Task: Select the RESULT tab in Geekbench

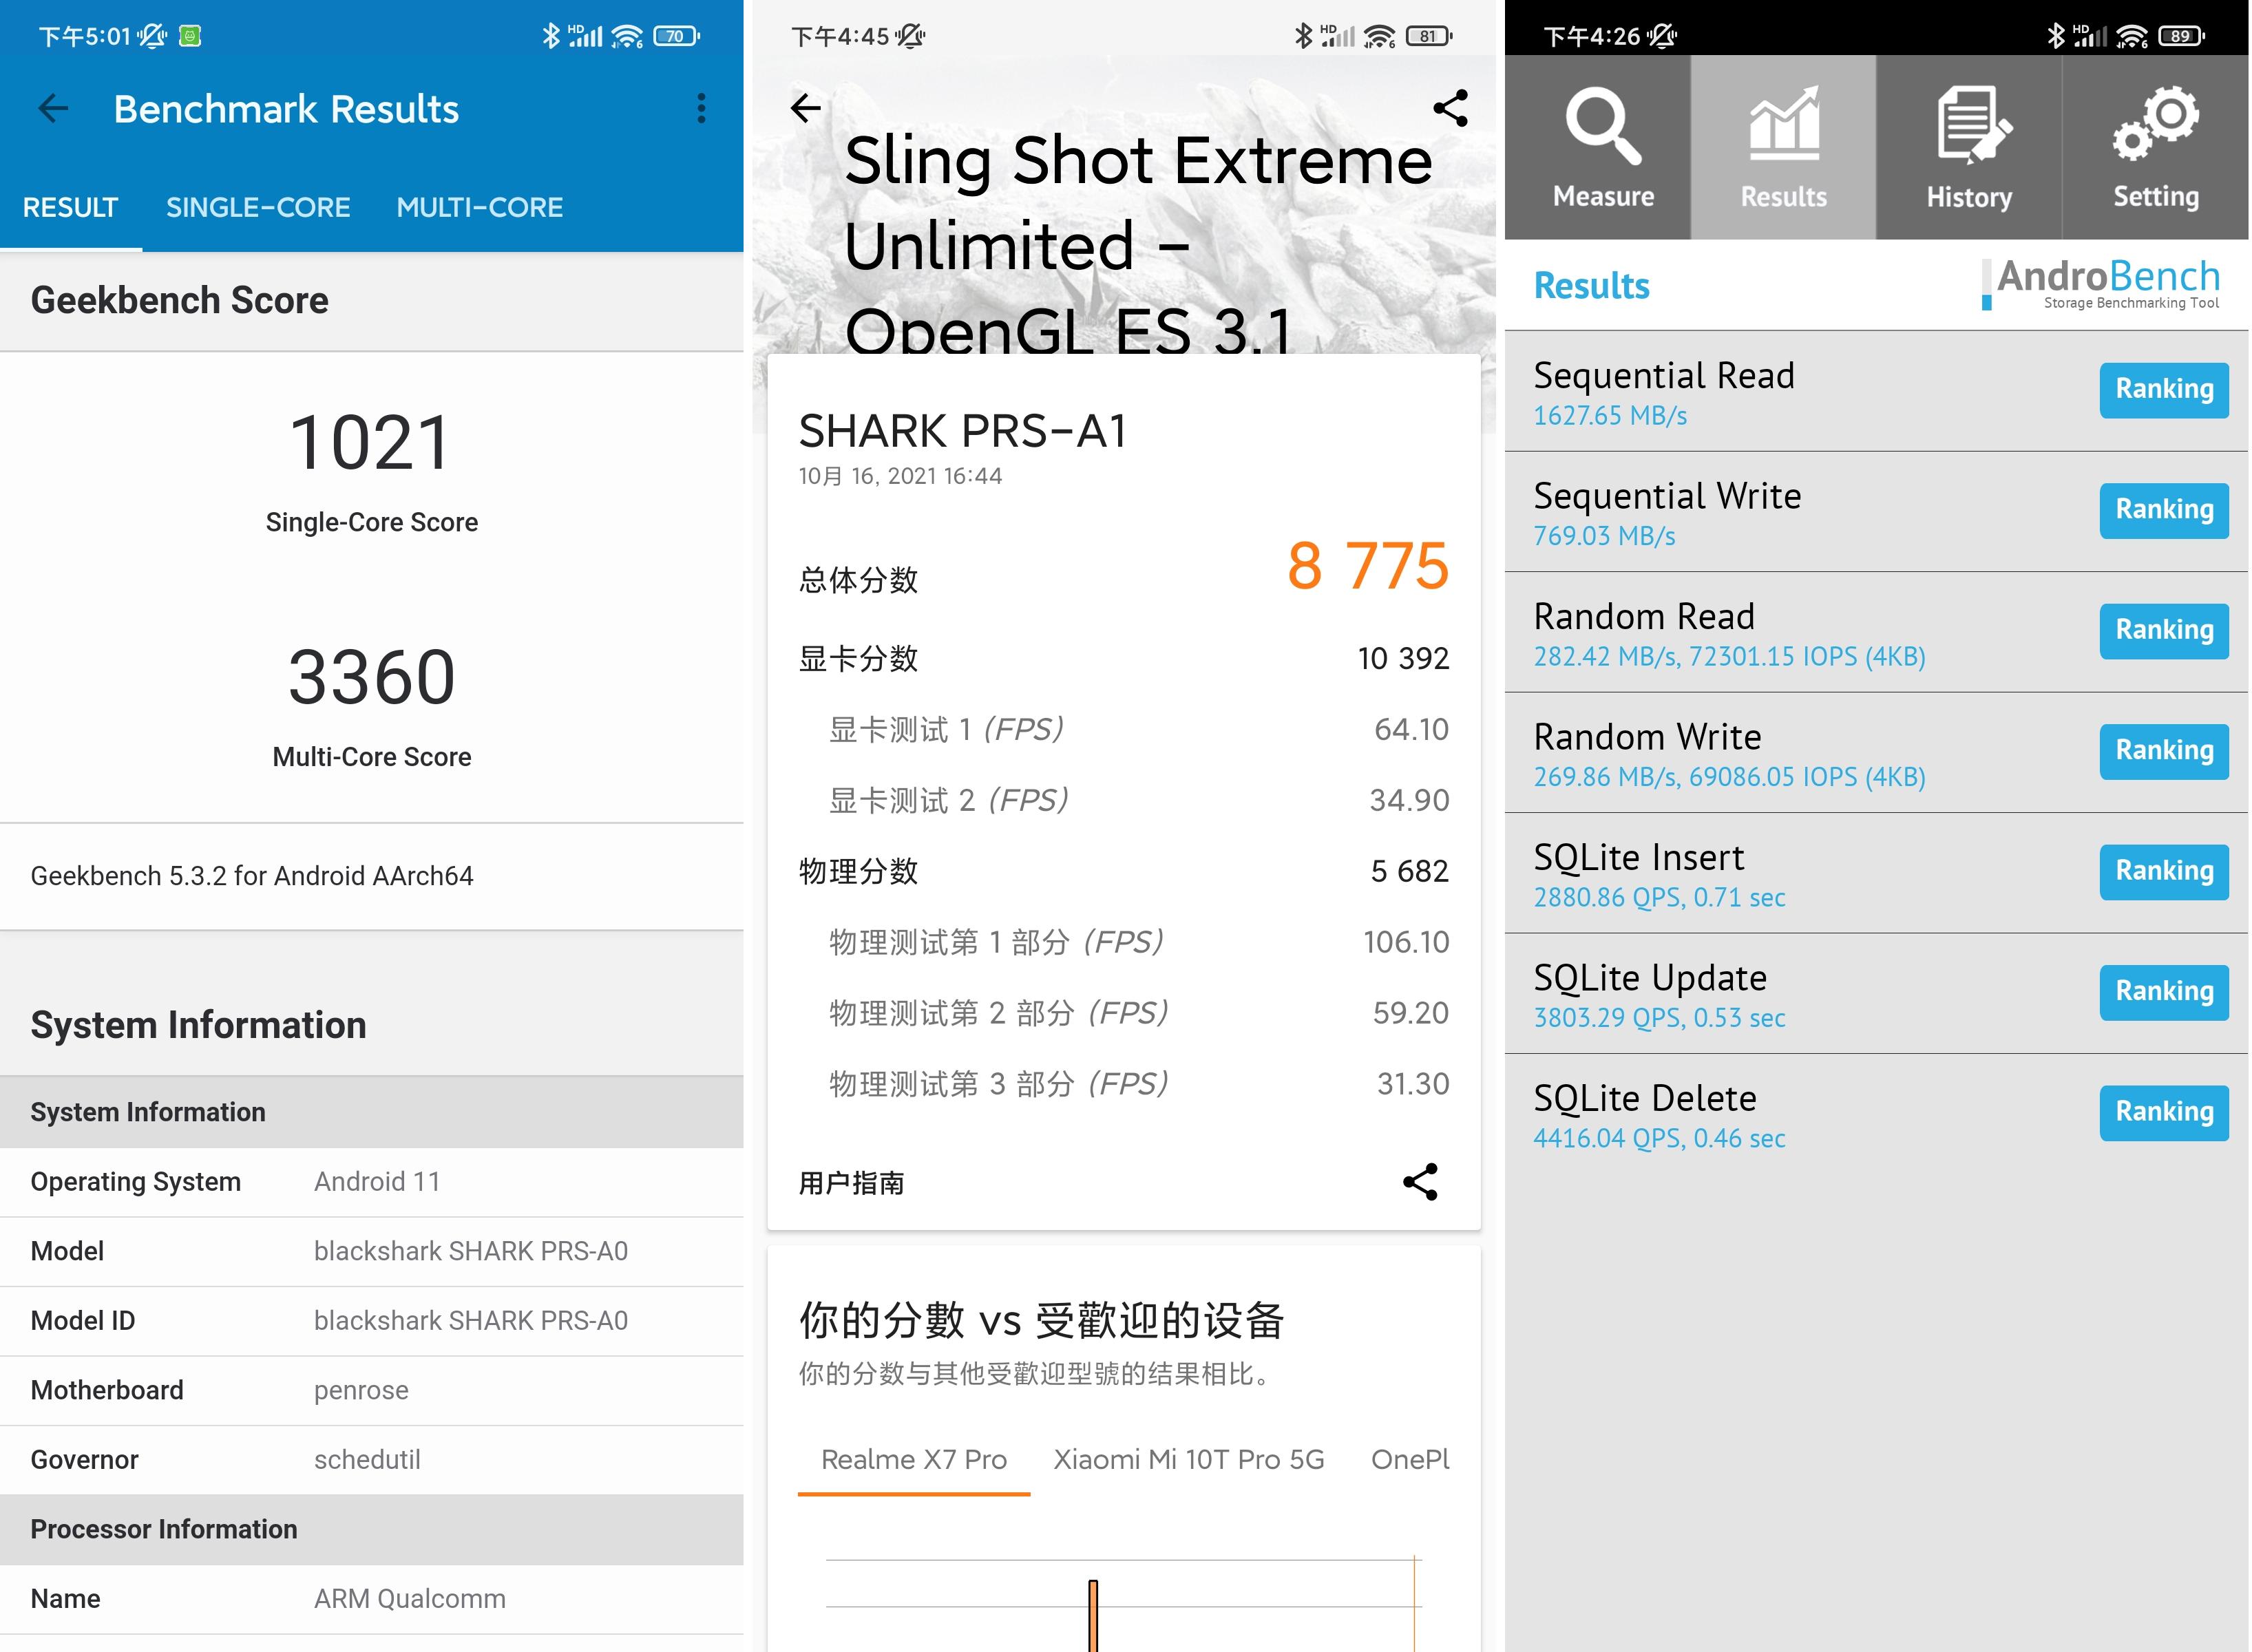Action: click(70, 207)
